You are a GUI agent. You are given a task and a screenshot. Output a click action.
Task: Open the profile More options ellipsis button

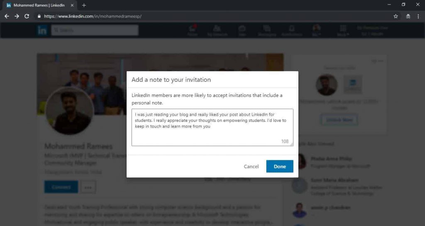88,187
